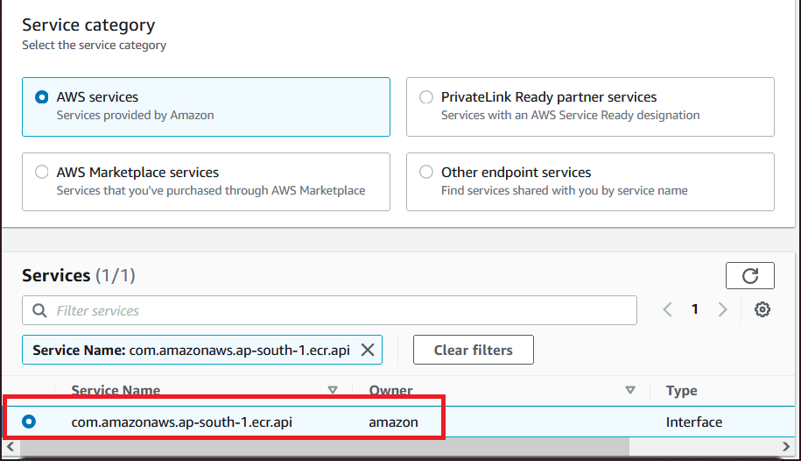This screenshot has height=461, width=801.
Task: Select PrivateLink Ready partner services option
Action: [x=426, y=97]
